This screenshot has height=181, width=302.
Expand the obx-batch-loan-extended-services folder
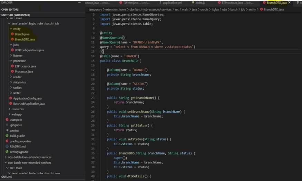pos(6,157)
